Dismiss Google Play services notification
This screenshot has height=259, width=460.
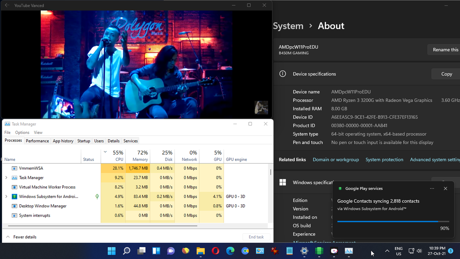[445, 188]
